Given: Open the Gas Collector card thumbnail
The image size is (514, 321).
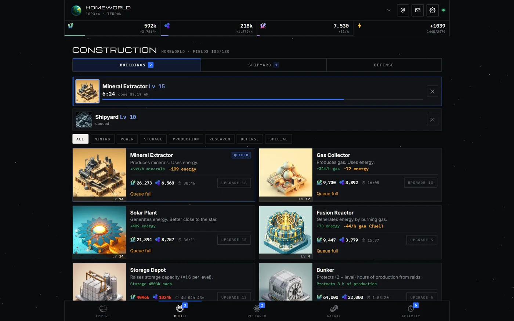Looking at the screenshot, I should tap(286, 175).
